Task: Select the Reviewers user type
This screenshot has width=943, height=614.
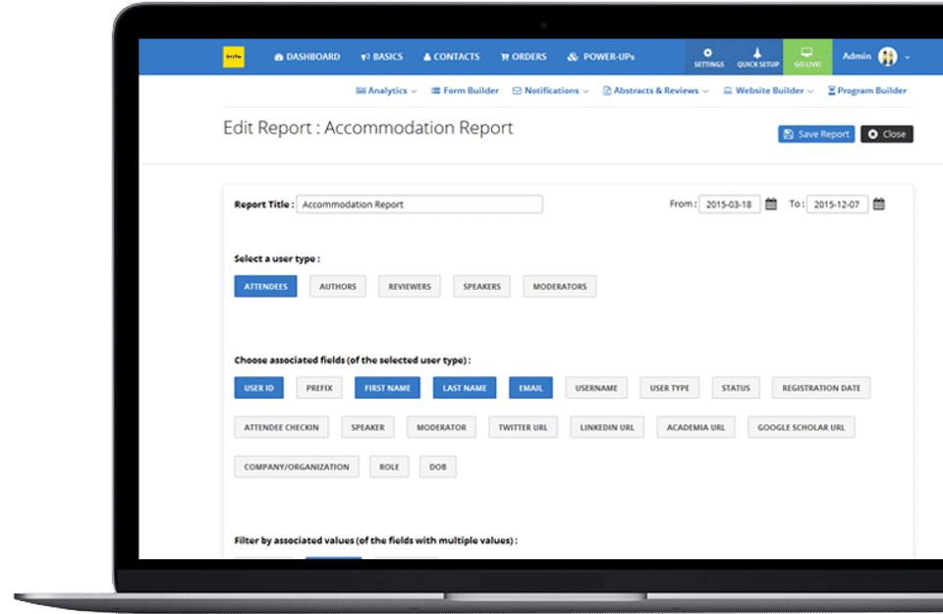Action: 409,286
